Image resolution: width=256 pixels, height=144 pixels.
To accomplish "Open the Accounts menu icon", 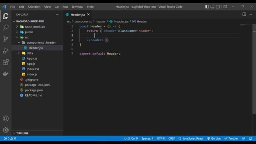I will [6, 118].
